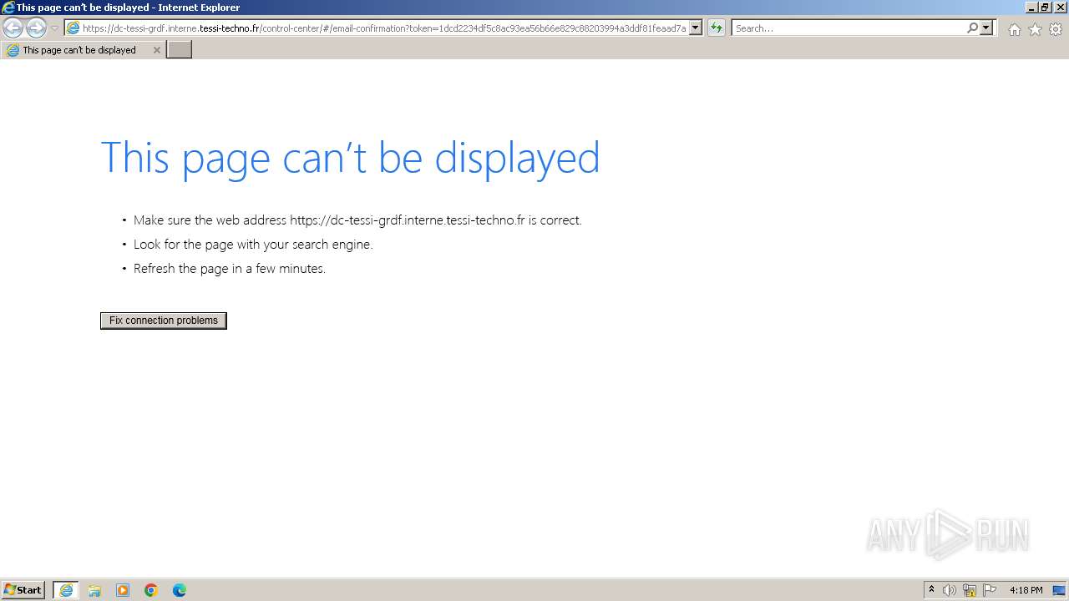Click the Internet Explorer title bar icon

tap(8, 8)
